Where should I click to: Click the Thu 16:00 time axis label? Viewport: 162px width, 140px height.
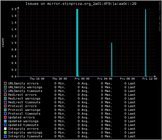[x=37, y=79]
